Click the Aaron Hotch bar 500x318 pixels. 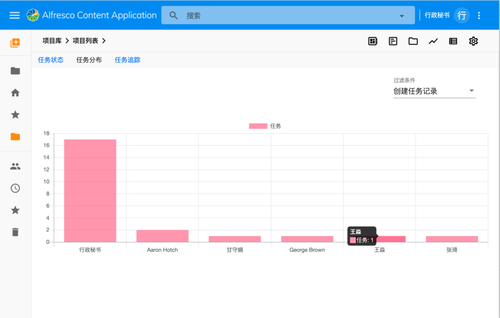coord(162,236)
